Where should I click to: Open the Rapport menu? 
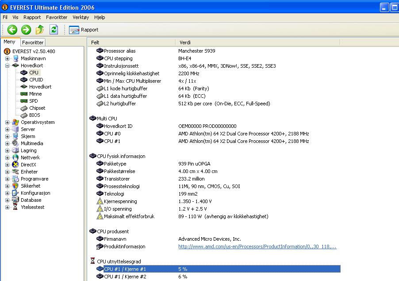(32, 17)
